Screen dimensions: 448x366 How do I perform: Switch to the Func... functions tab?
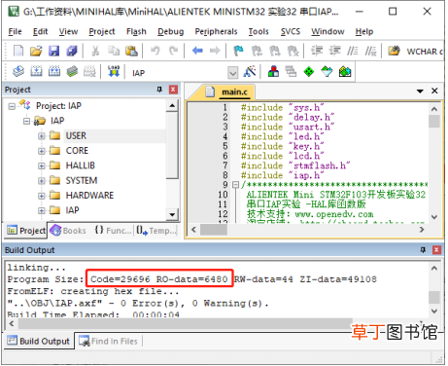114,231
